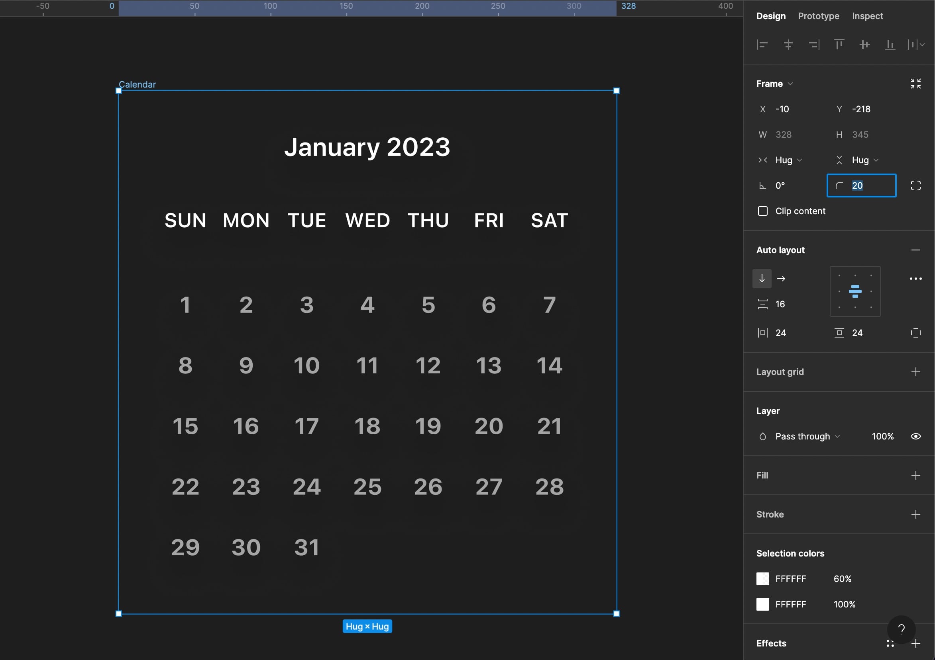Image resolution: width=935 pixels, height=660 pixels.
Task: Click align horizontal centers icon
Action: coord(788,45)
